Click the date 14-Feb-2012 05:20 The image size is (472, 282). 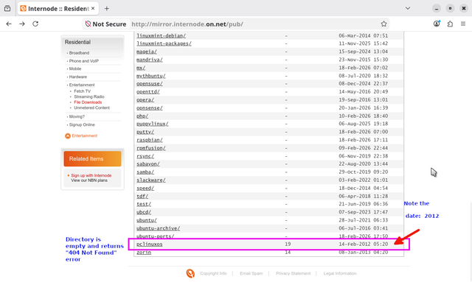point(364,244)
